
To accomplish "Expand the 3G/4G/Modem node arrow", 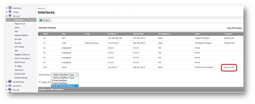I will pos(7,82).
